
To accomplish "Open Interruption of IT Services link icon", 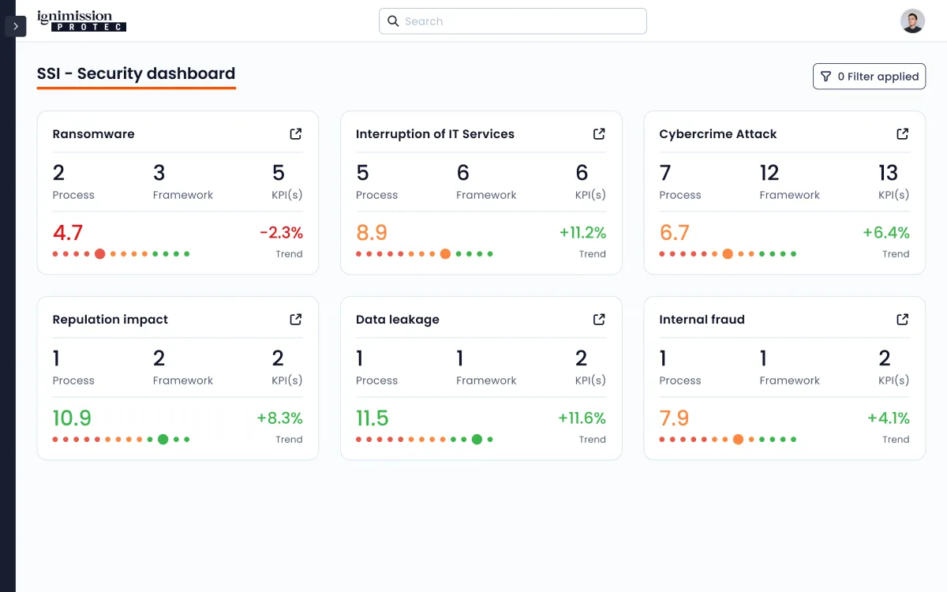I will click(599, 134).
